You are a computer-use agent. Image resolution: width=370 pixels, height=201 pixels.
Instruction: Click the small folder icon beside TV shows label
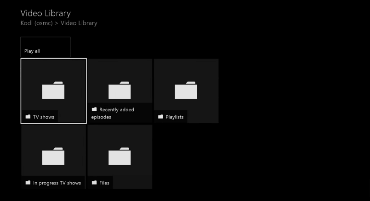pos(28,117)
